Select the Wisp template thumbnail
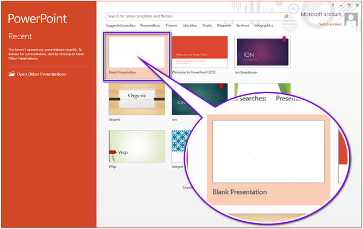The height and width of the screenshot is (229, 363). pos(137,146)
